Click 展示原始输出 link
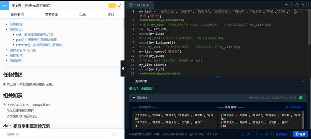Viewport: 311px width, 139px height. tap(295, 107)
